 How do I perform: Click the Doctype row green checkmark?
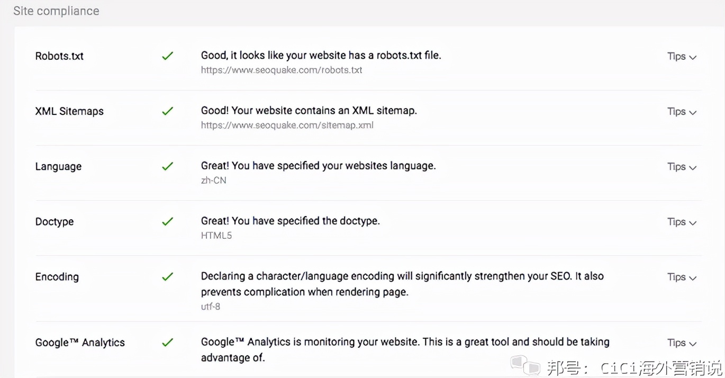point(167,221)
